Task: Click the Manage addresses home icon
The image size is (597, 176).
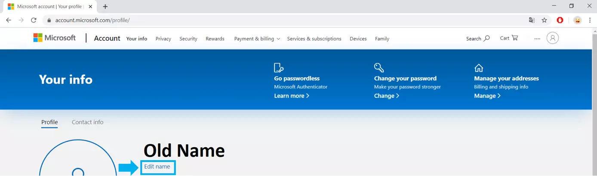Action: pyautogui.click(x=479, y=68)
